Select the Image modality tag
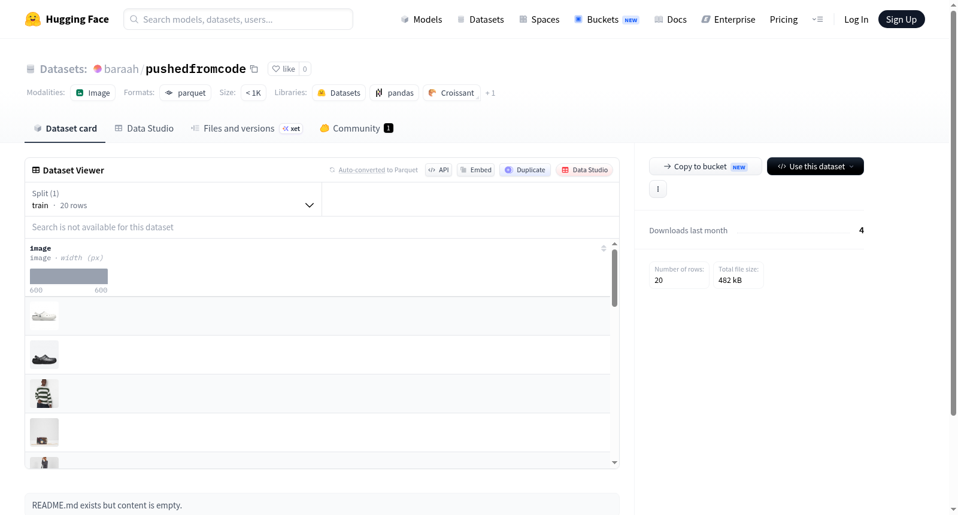Screen dimensions: 958x515 pyautogui.click(x=93, y=93)
